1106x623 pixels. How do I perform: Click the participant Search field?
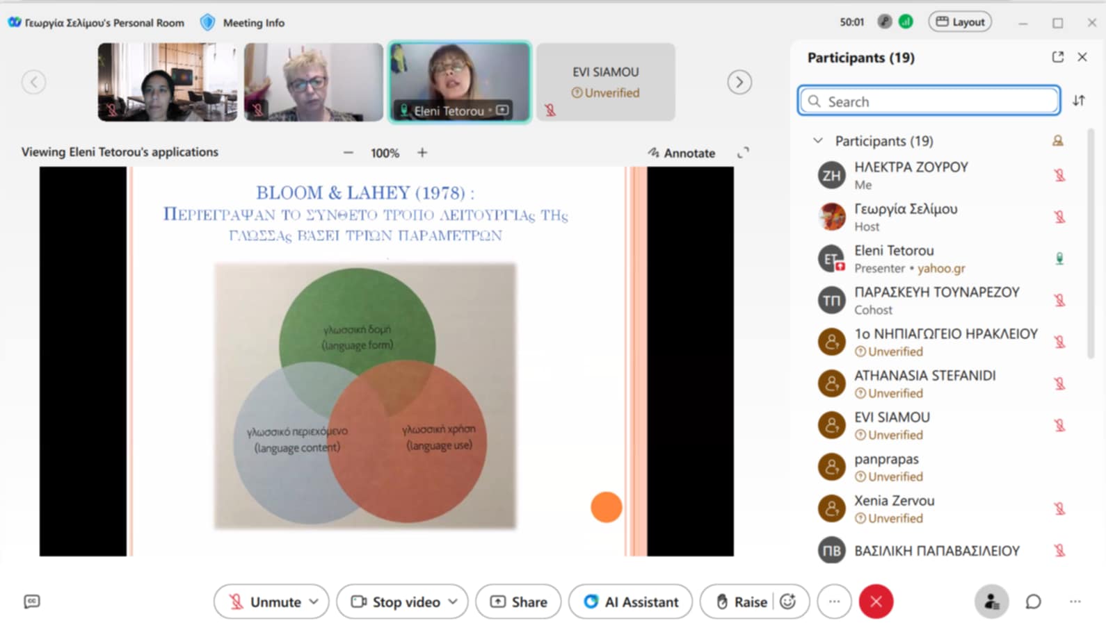pyautogui.click(x=929, y=101)
